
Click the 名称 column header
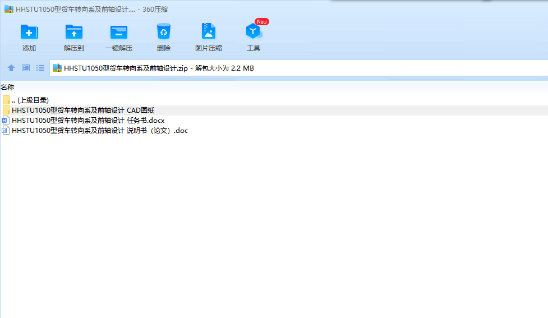(x=7, y=87)
